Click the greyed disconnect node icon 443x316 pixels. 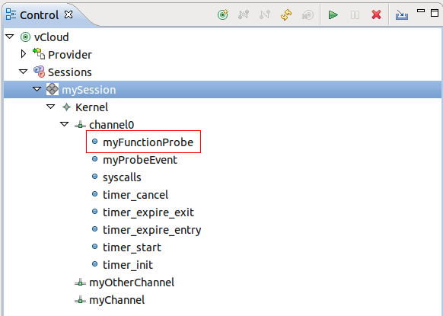265,14
